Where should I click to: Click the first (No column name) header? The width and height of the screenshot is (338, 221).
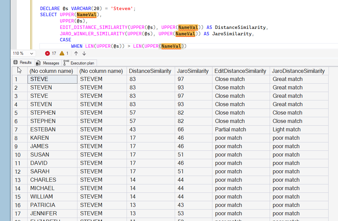pos(51,71)
